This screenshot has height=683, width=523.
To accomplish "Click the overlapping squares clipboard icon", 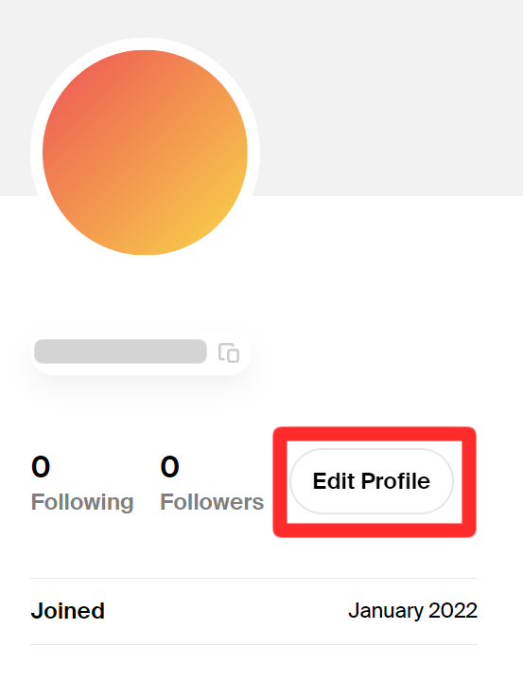I will tap(229, 352).
